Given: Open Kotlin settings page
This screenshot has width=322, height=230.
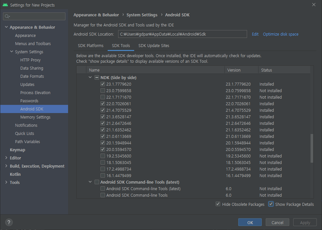Looking at the screenshot, I should tap(15, 174).
